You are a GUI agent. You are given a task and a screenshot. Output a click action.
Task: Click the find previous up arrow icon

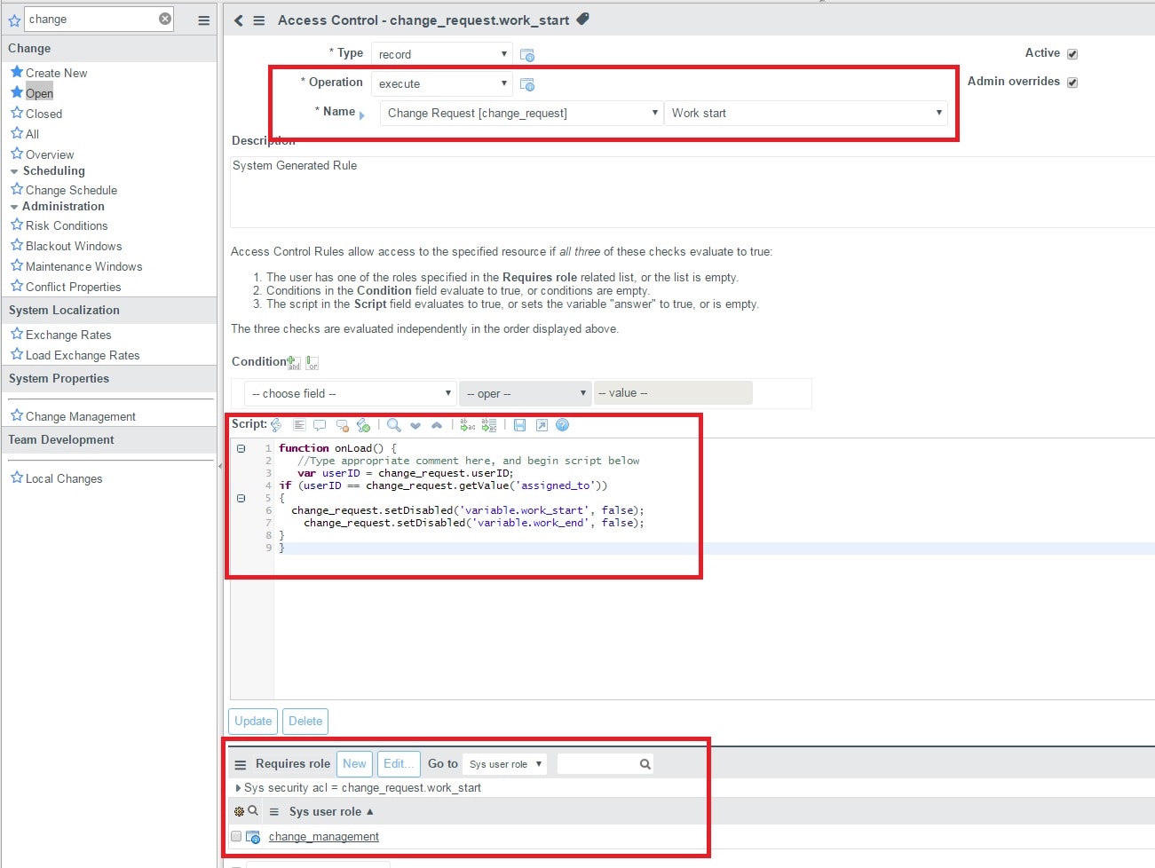tap(437, 425)
